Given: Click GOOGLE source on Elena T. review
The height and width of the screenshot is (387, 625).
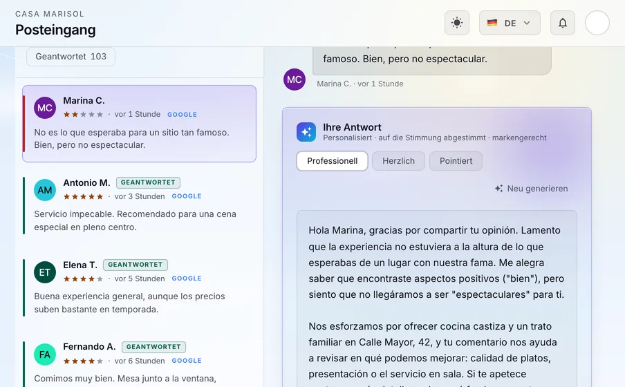Looking at the screenshot, I should 187,279.
